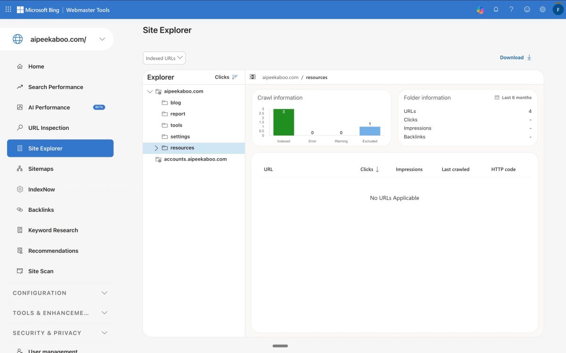Click the Warning label under chart
This screenshot has height=353, width=566.
(341, 141)
